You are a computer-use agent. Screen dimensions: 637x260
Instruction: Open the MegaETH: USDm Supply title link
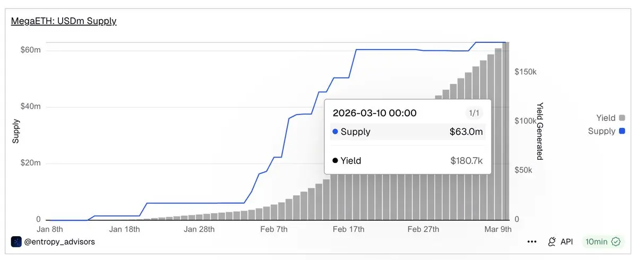pyautogui.click(x=64, y=21)
